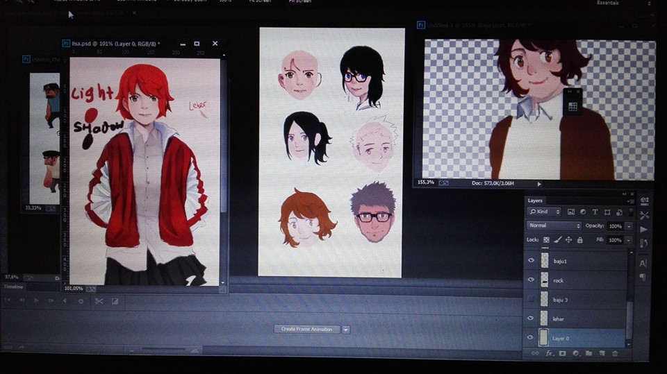Filter layers by shape layer icon
This screenshot has height=374, width=667.
(607, 212)
